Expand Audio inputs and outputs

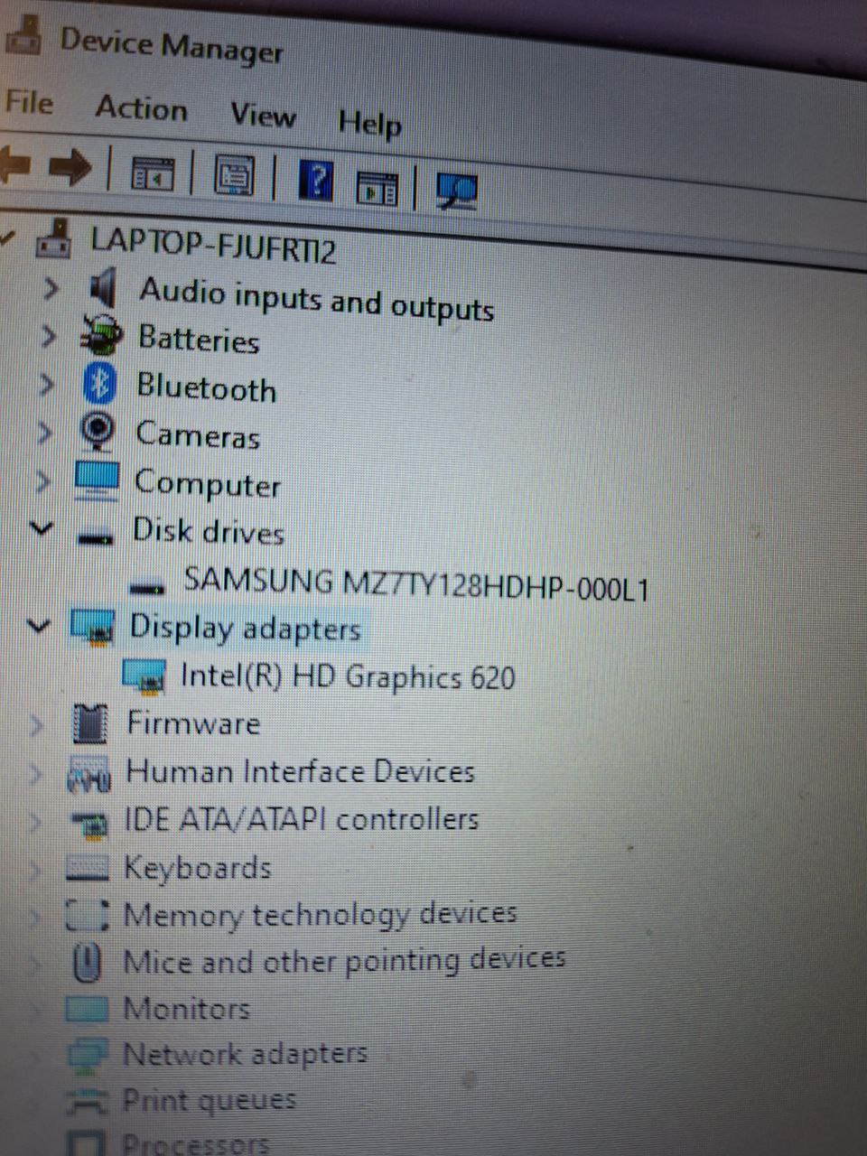(x=51, y=289)
